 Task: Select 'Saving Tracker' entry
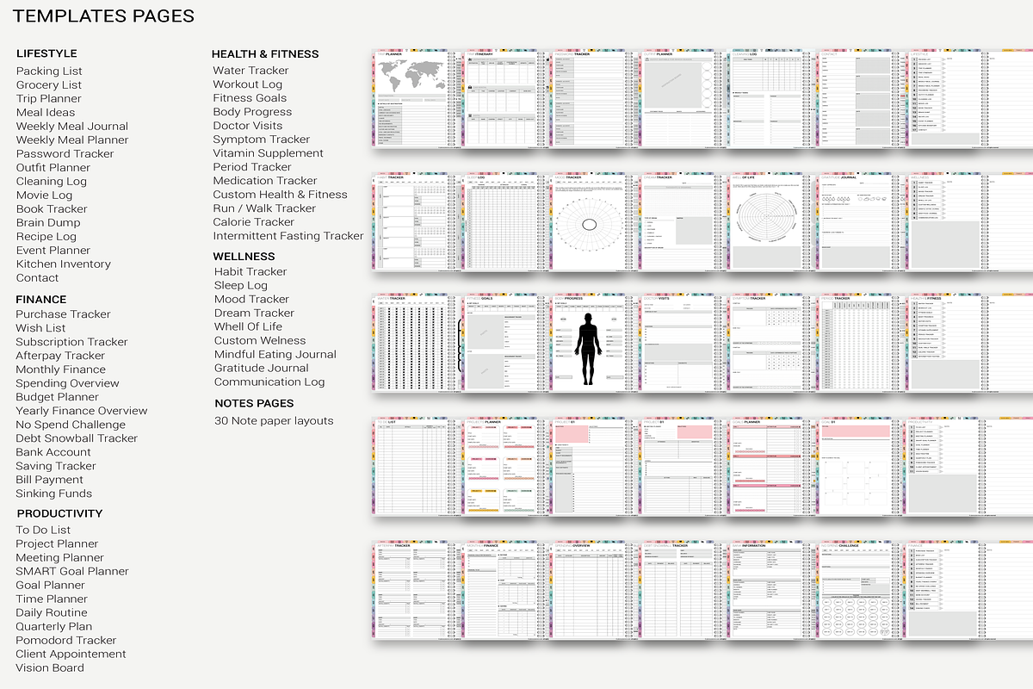tap(56, 466)
